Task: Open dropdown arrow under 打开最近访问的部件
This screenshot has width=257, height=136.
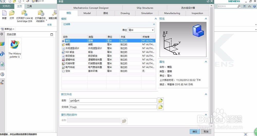Action: coord(46,20)
